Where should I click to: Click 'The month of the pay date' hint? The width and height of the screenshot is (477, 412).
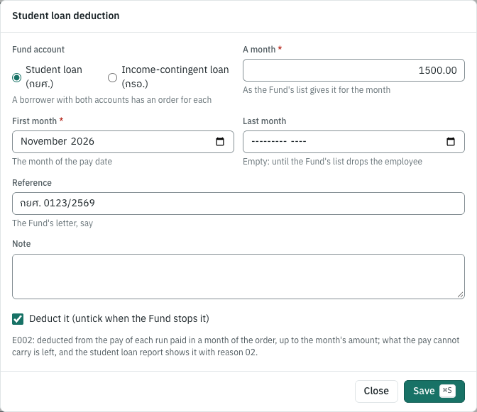pos(62,162)
